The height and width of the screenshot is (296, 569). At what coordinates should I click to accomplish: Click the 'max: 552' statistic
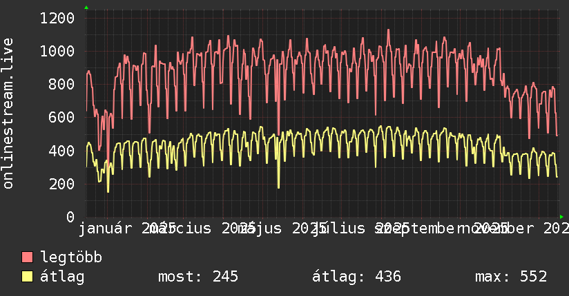[511, 277]
